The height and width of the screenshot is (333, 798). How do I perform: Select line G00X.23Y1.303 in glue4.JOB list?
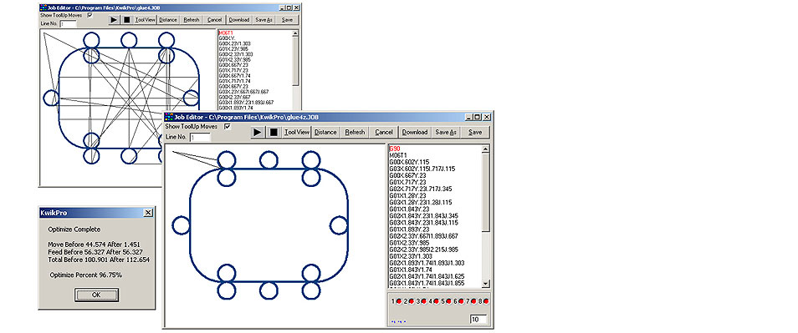click(234, 43)
